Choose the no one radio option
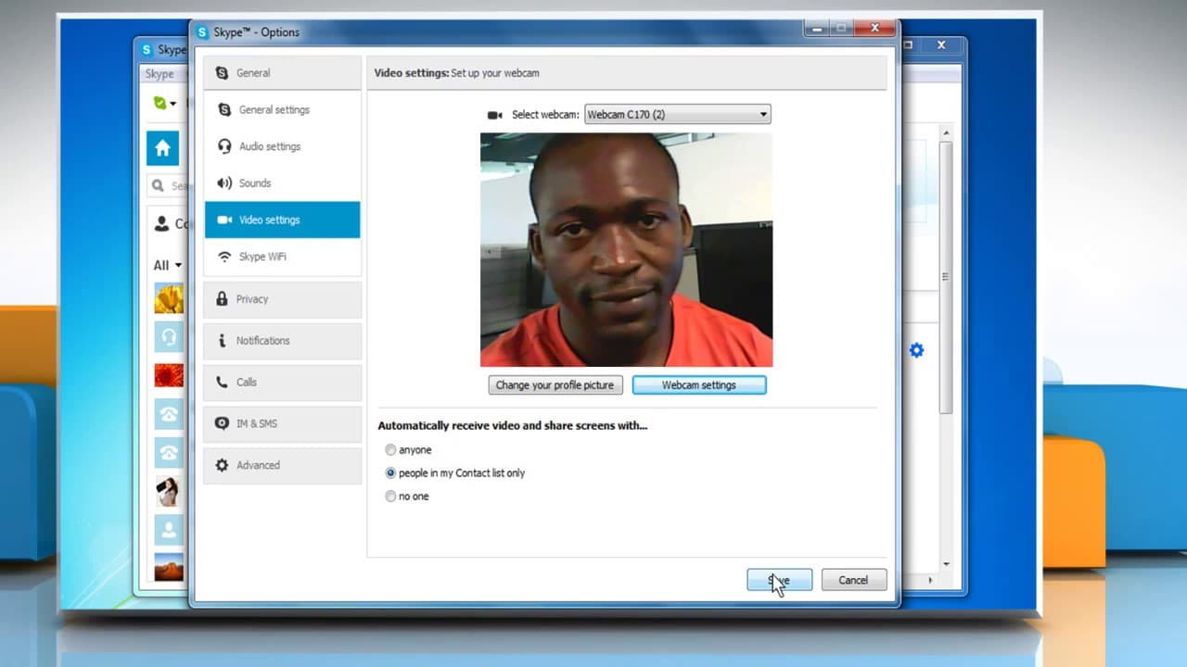This screenshot has width=1187, height=667. (390, 497)
